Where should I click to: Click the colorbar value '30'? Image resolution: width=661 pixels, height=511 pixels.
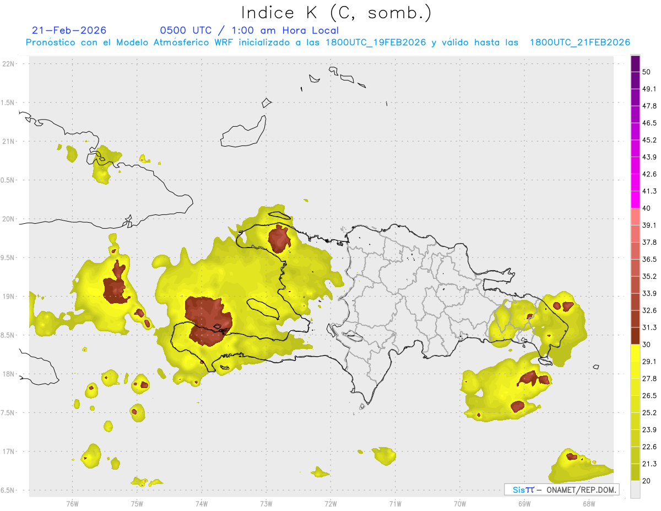pos(647,345)
